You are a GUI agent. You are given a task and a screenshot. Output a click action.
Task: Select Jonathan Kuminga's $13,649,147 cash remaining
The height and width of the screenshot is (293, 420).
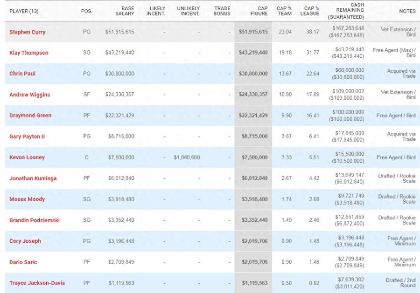click(x=349, y=175)
